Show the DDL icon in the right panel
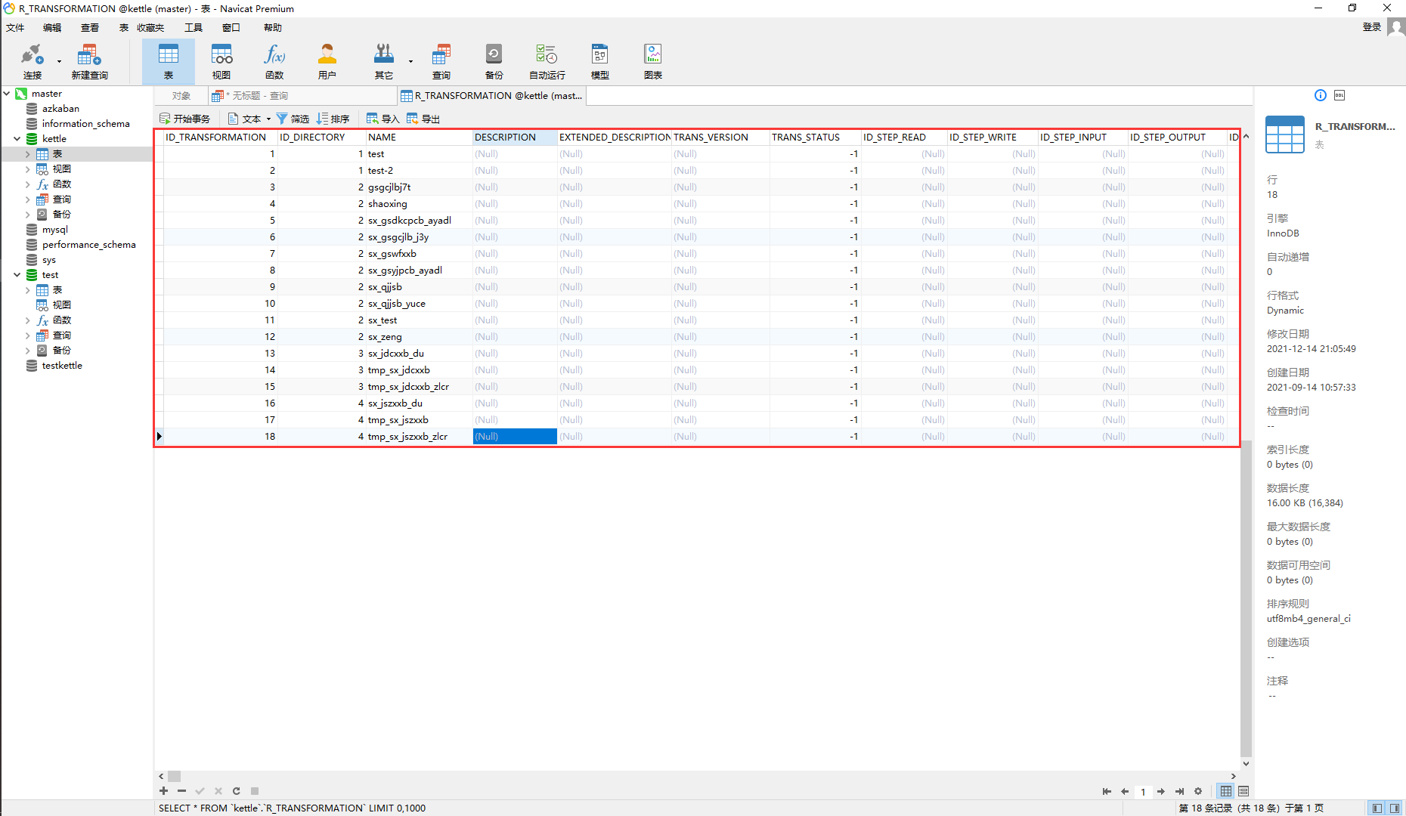The height and width of the screenshot is (816, 1406). (1339, 95)
